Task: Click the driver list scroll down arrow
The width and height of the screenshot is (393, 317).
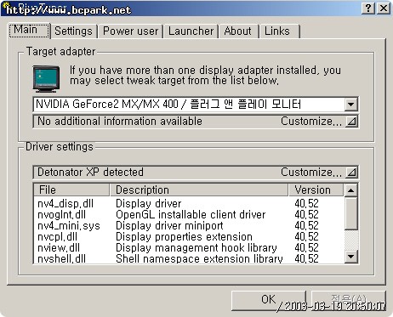Action: point(351,257)
